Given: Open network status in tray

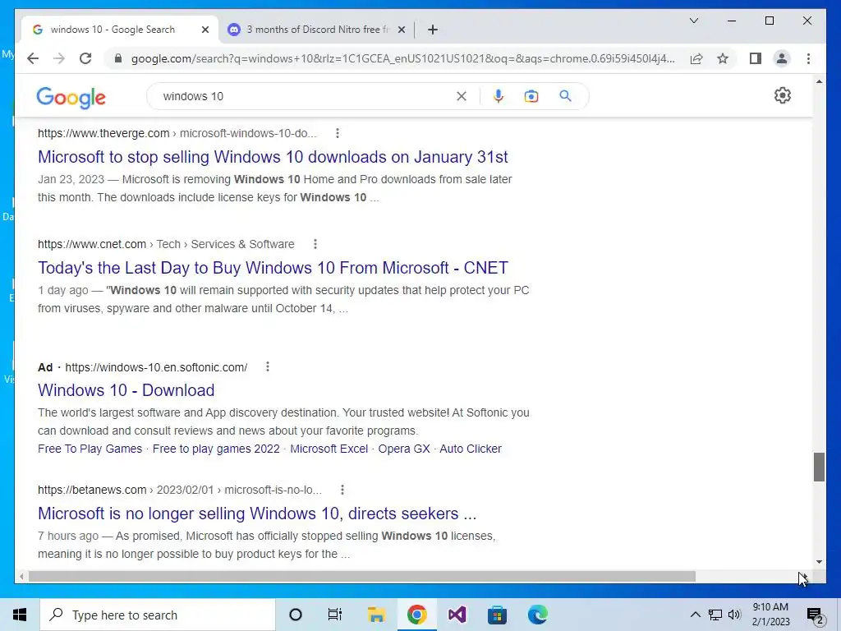Looking at the screenshot, I should coord(715,615).
